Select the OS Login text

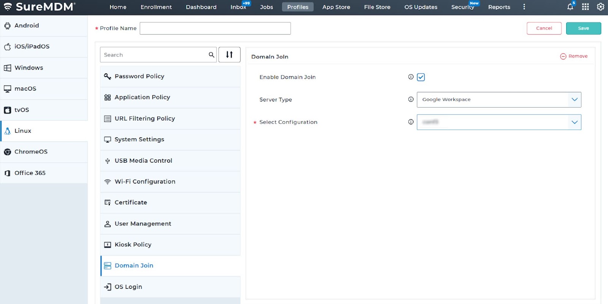128,287
